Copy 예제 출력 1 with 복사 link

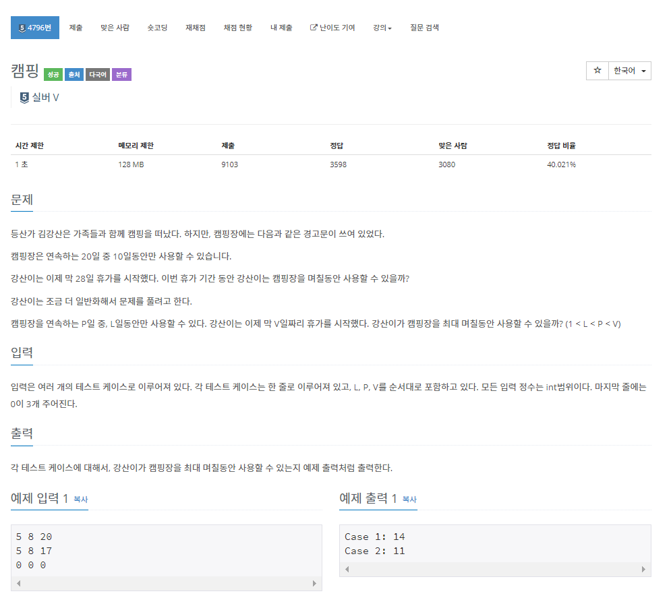pos(409,500)
